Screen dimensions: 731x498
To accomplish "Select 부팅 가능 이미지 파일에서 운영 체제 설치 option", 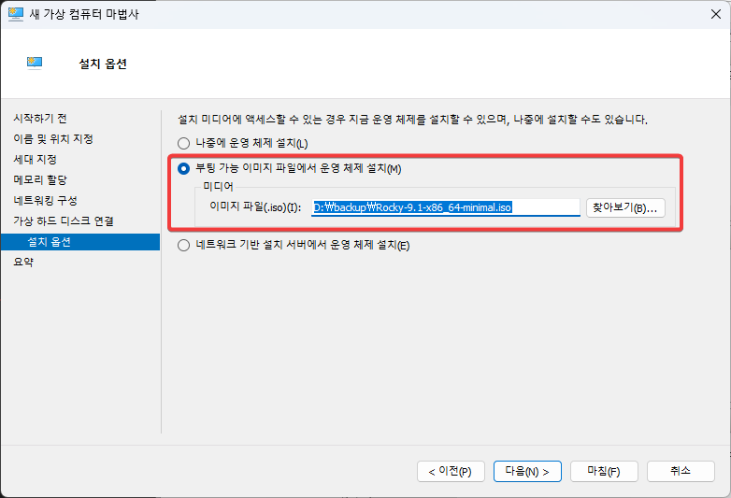I will [183, 168].
